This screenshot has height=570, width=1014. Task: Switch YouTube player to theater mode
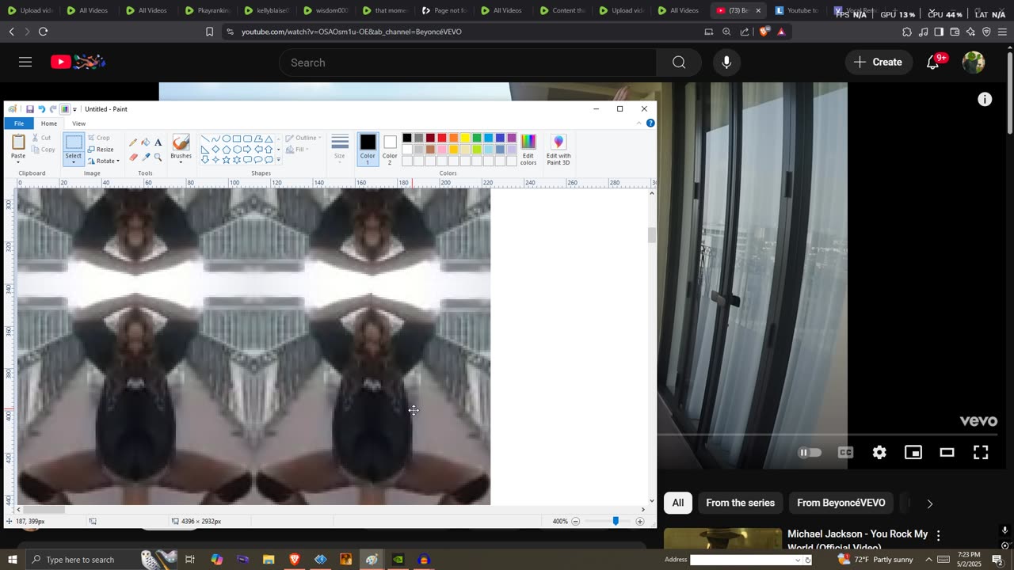947,453
